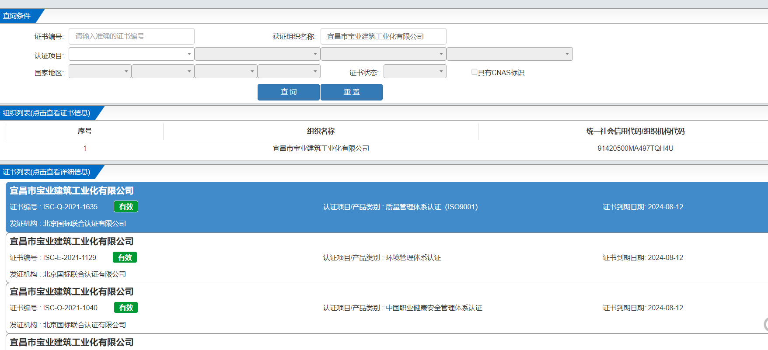Open the first 认证项目 dropdown
The height and width of the screenshot is (350, 768).
click(x=131, y=54)
